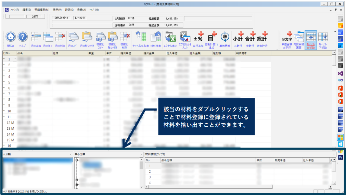Add an auto-calculation row via 自動計算行追加
This screenshot has height=196, width=346.
pyautogui.click(x=212, y=37)
